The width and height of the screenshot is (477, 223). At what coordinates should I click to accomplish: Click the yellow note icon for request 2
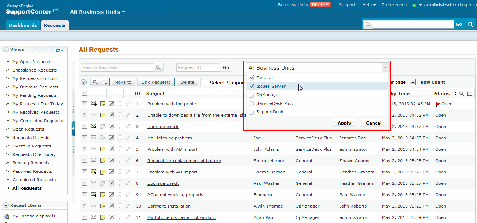click(103, 115)
